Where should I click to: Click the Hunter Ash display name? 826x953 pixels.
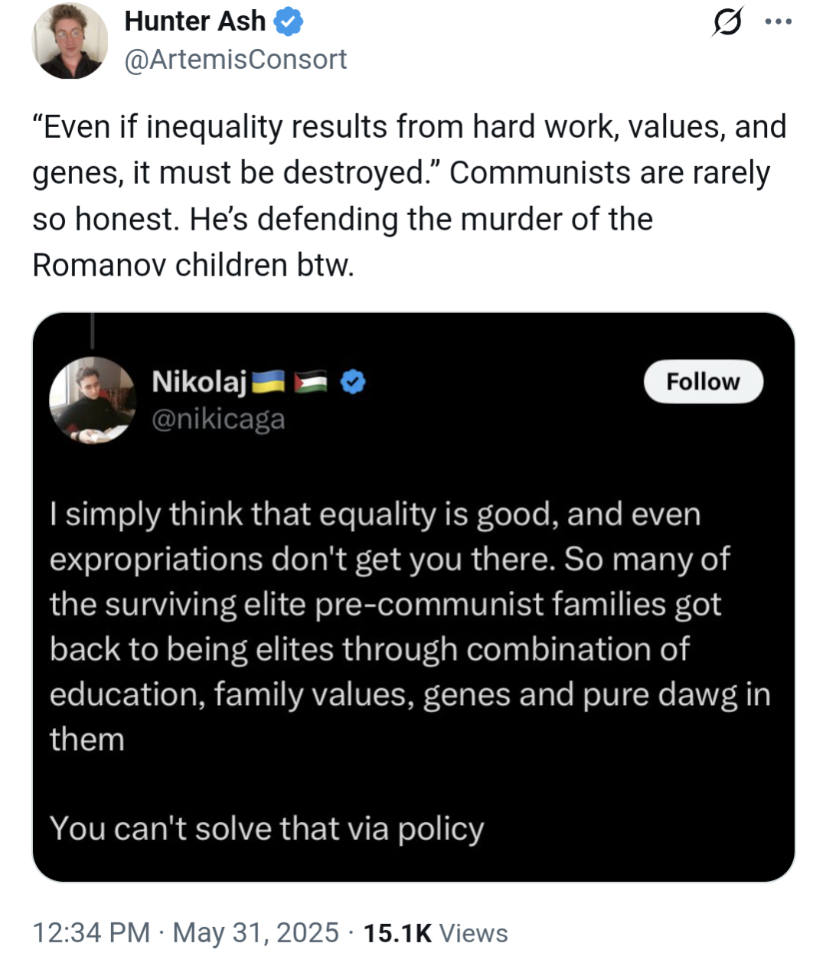194,21
